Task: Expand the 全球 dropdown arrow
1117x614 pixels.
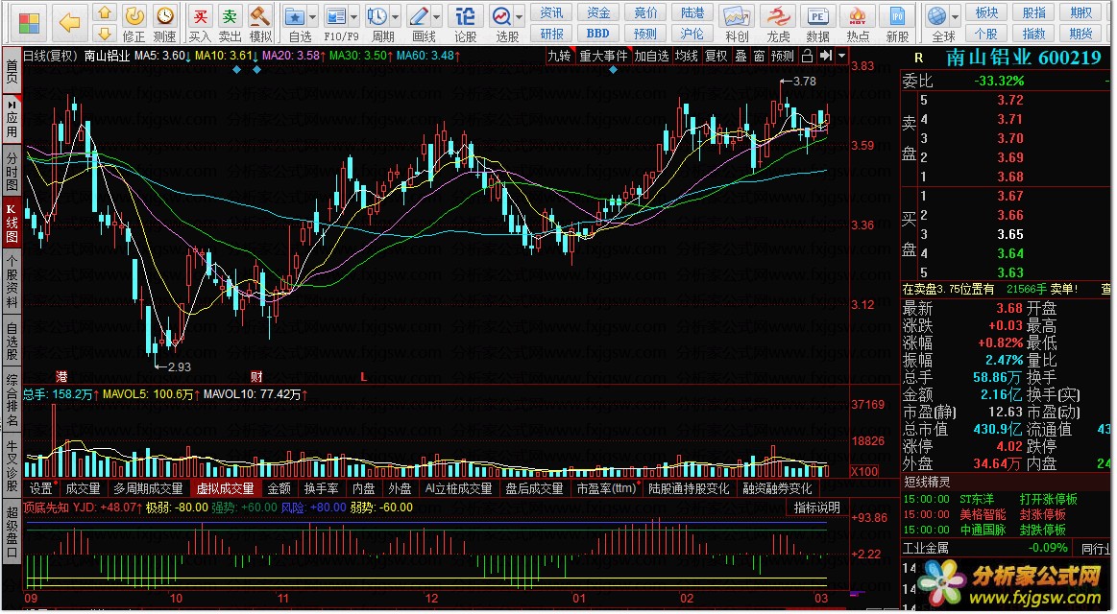Action: (956, 16)
